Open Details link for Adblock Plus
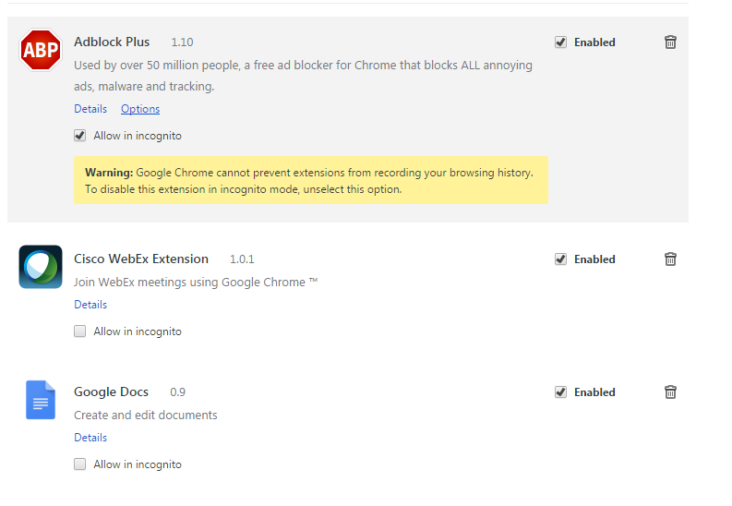The width and height of the screenshot is (732, 506). 90,109
